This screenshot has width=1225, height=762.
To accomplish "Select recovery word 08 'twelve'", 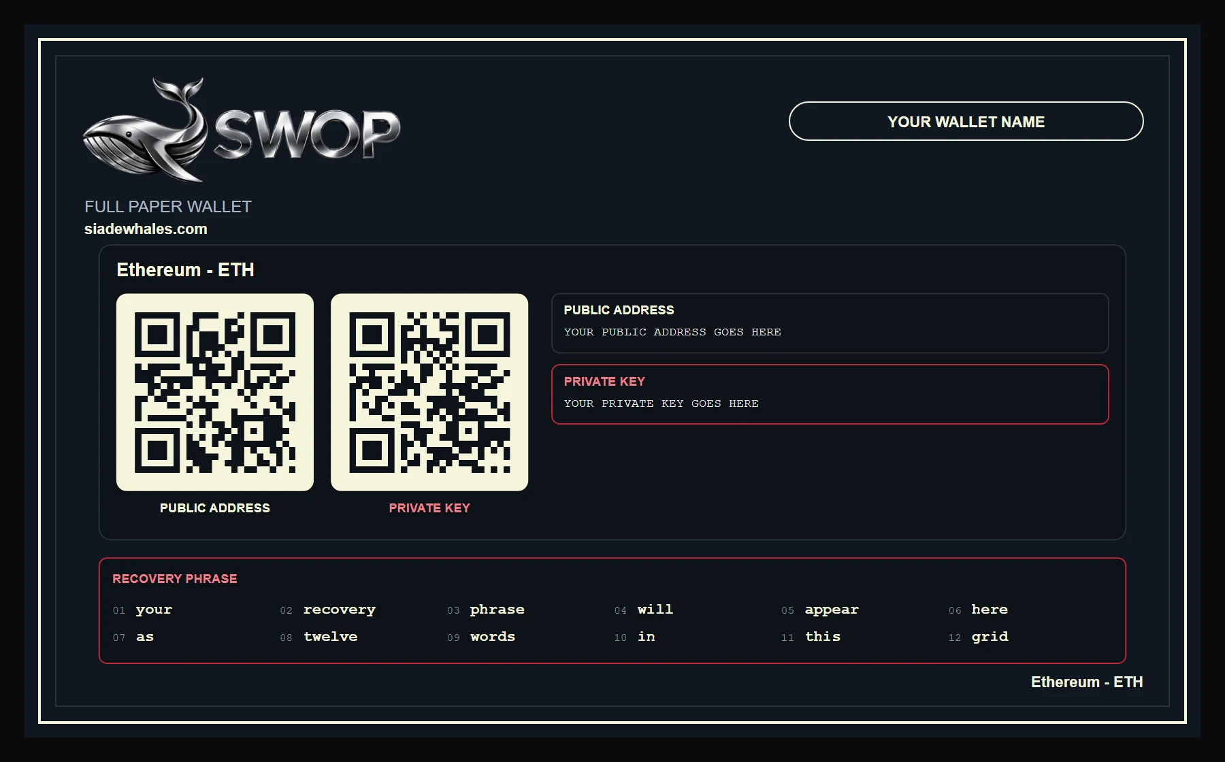I will point(331,637).
